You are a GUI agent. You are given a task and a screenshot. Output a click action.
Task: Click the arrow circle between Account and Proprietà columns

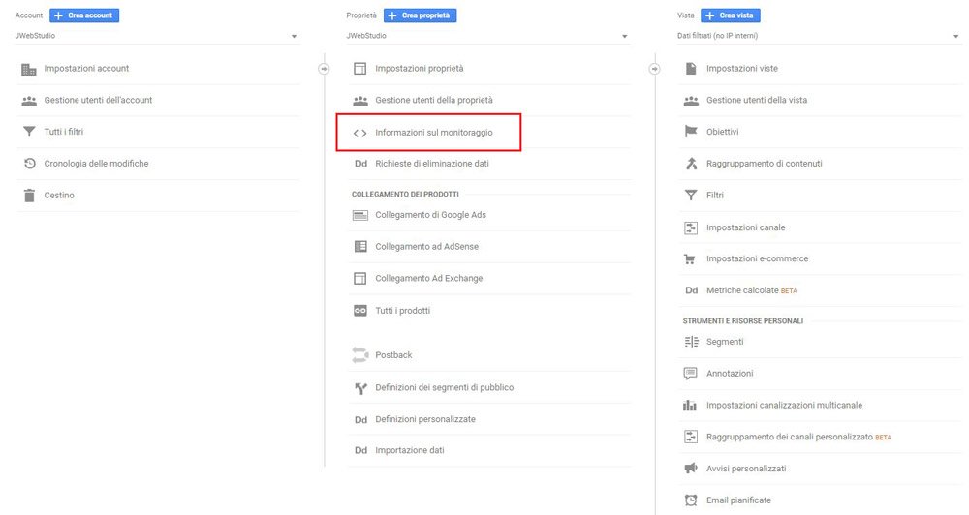tap(324, 69)
